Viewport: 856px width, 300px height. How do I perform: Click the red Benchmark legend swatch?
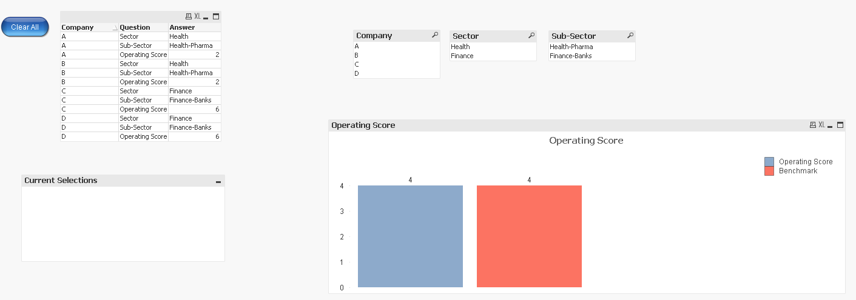coord(769,171)
